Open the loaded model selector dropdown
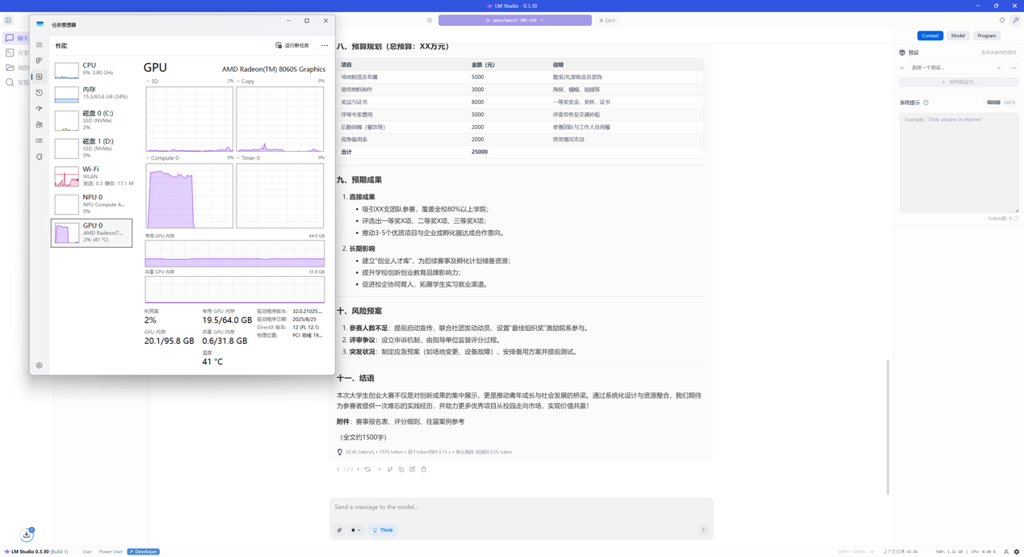Screen dimensions: 1024x557 point(514,20)
